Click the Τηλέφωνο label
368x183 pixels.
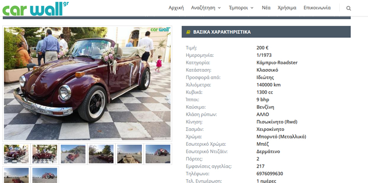[x=197, y=174]
